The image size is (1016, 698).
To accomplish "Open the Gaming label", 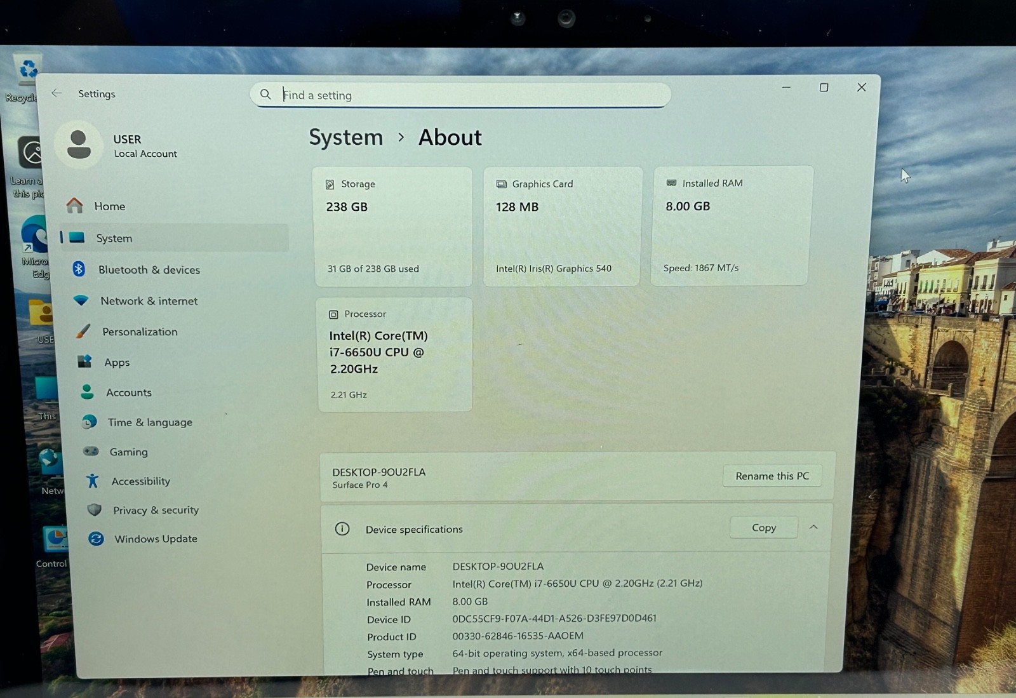I will click(x=129, y=452).
